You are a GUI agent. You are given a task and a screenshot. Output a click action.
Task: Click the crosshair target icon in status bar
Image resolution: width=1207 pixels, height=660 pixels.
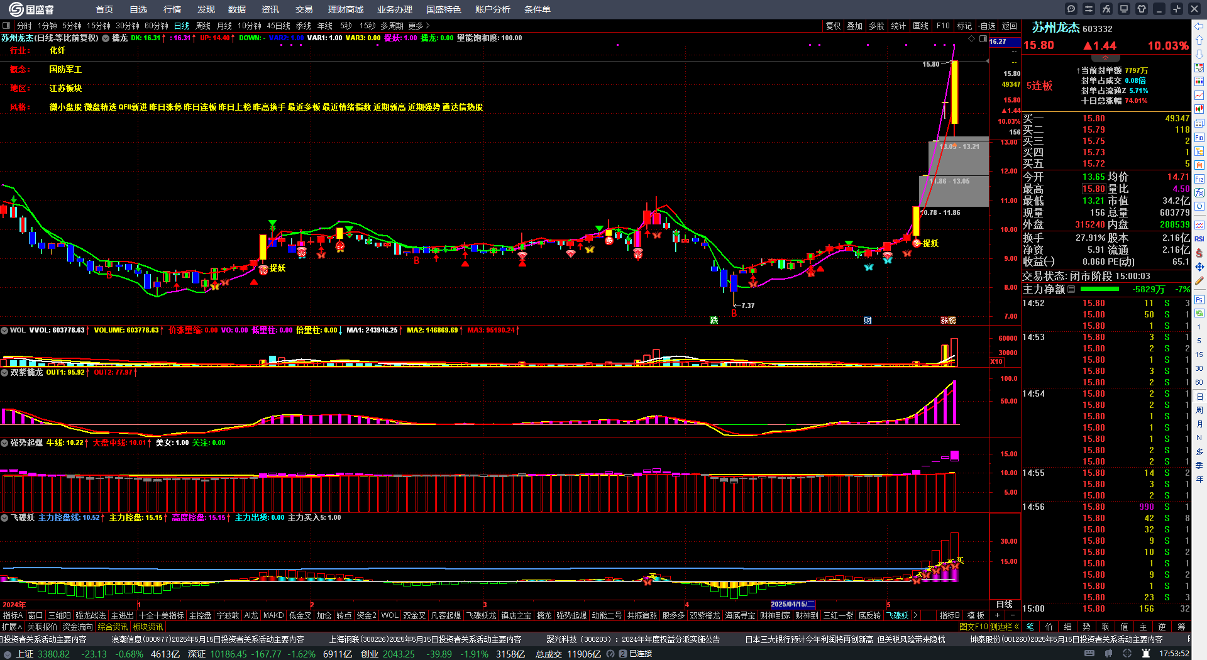(x=1128, y=654)
